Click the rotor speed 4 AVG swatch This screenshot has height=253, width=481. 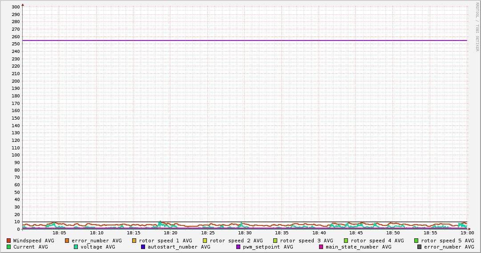coord(346,241)
